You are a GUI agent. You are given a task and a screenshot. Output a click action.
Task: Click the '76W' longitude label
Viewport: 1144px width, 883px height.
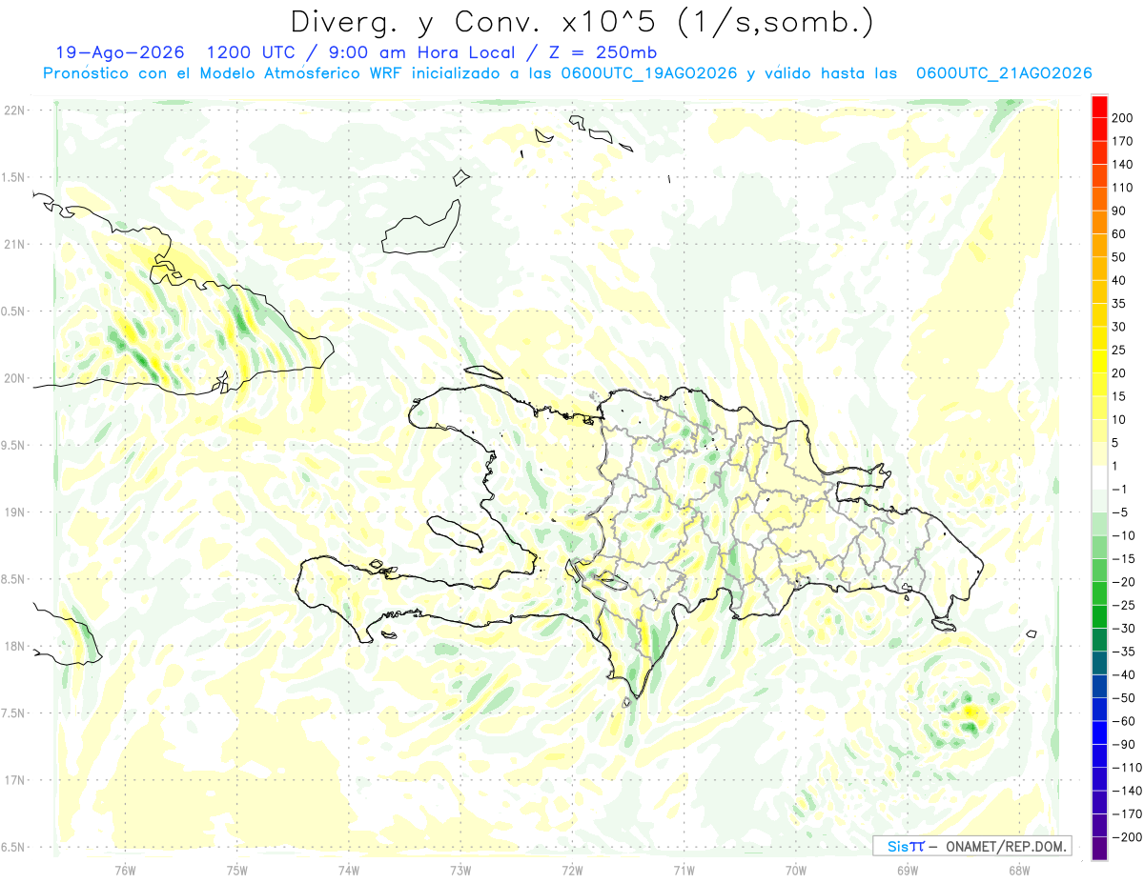click(125, 870)
